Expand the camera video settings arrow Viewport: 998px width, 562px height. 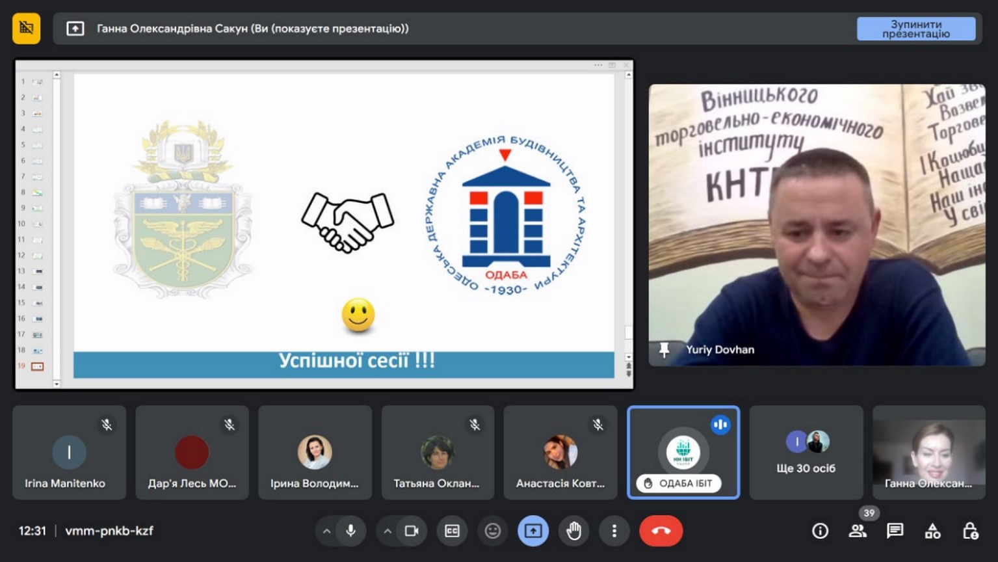387,531
